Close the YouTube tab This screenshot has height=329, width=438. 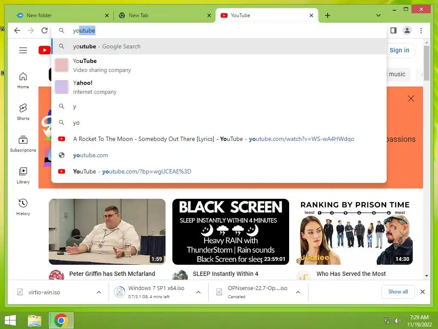tap(311, 15)
